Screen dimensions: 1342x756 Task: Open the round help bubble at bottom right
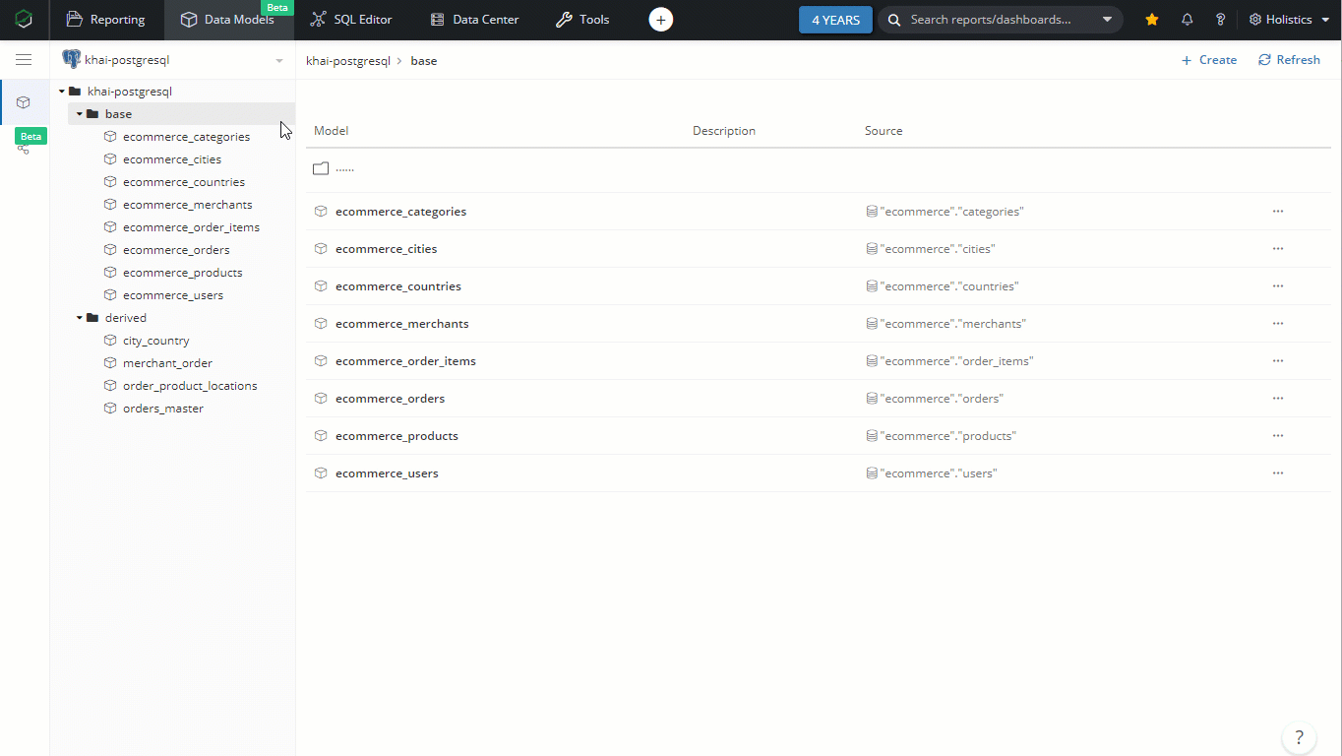(x=1299, y=737)
